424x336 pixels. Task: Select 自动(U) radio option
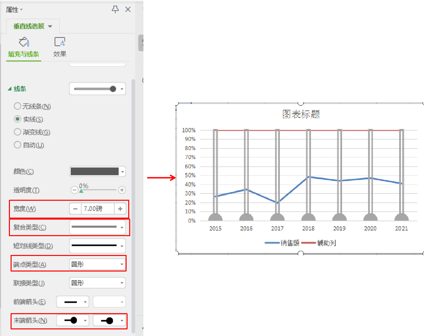click(x=18, y=145)
